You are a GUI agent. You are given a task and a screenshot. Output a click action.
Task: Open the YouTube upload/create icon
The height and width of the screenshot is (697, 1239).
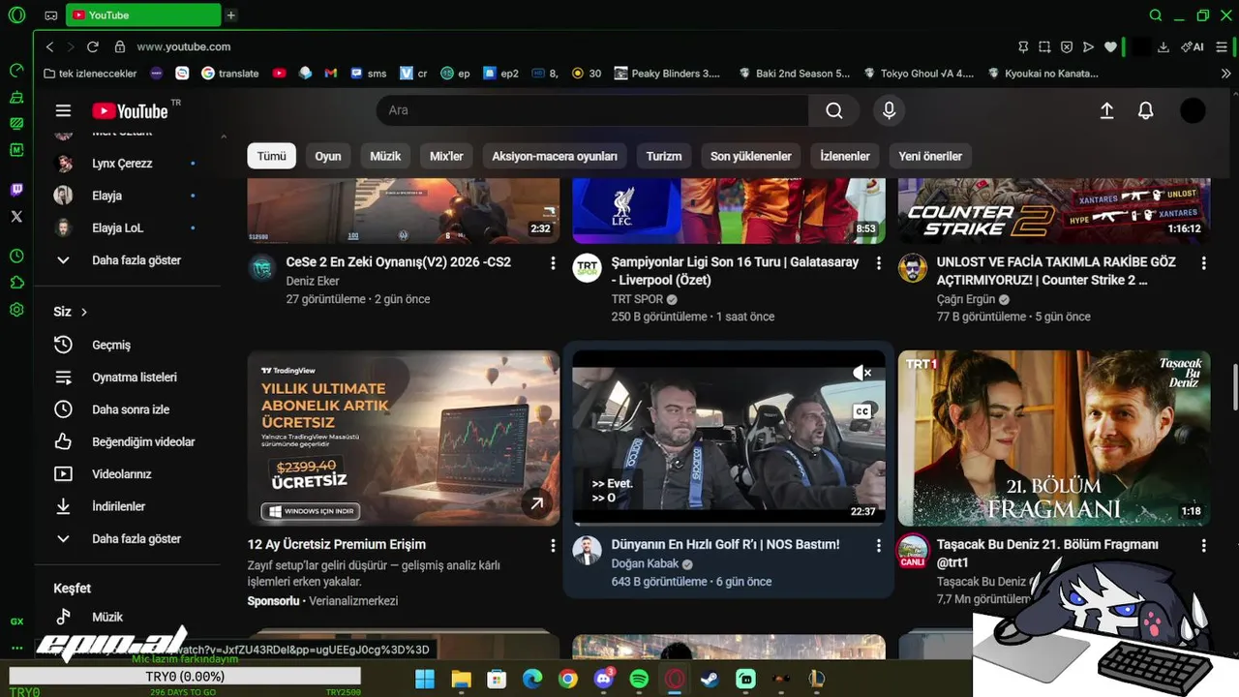click(1107, 110)
